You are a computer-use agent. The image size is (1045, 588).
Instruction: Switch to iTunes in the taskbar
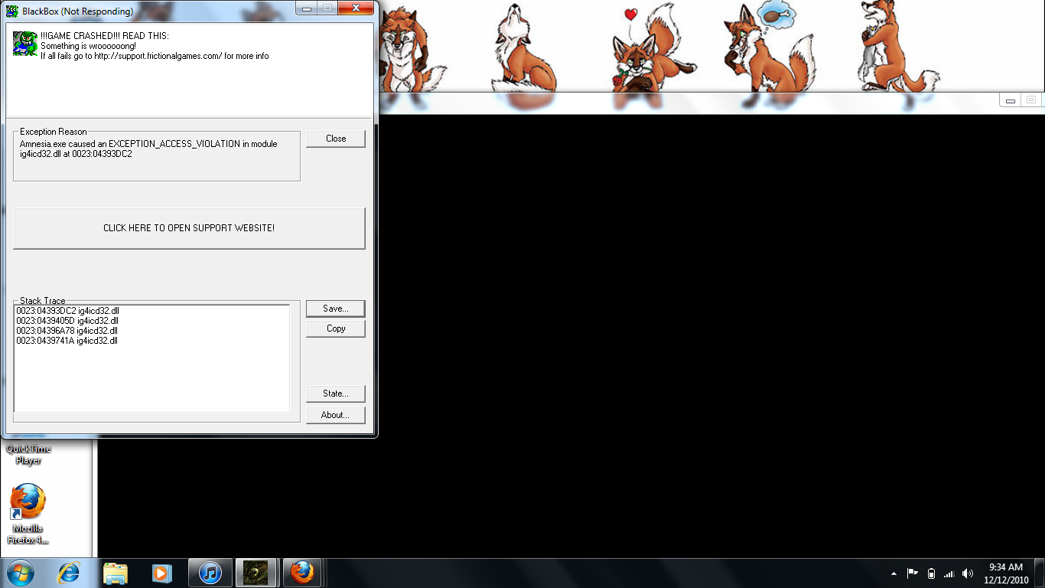coord(210,572)
